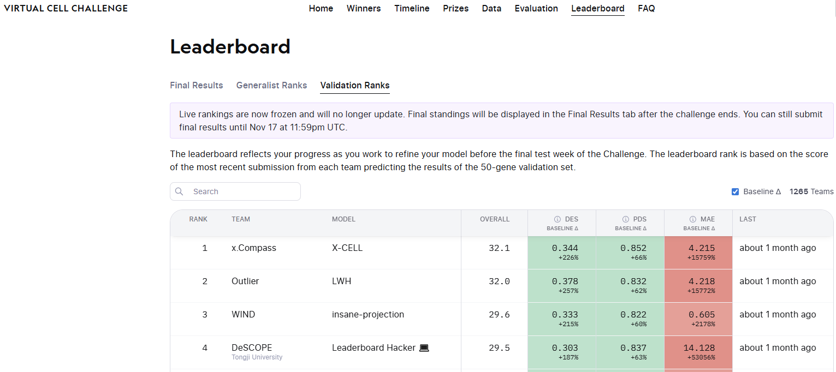Click the laptop emoji beside Leaderboard Hacker
Image resolution: width=836 pixels, height=372 pixels.
pyautogui.click(x=424, y=348)
